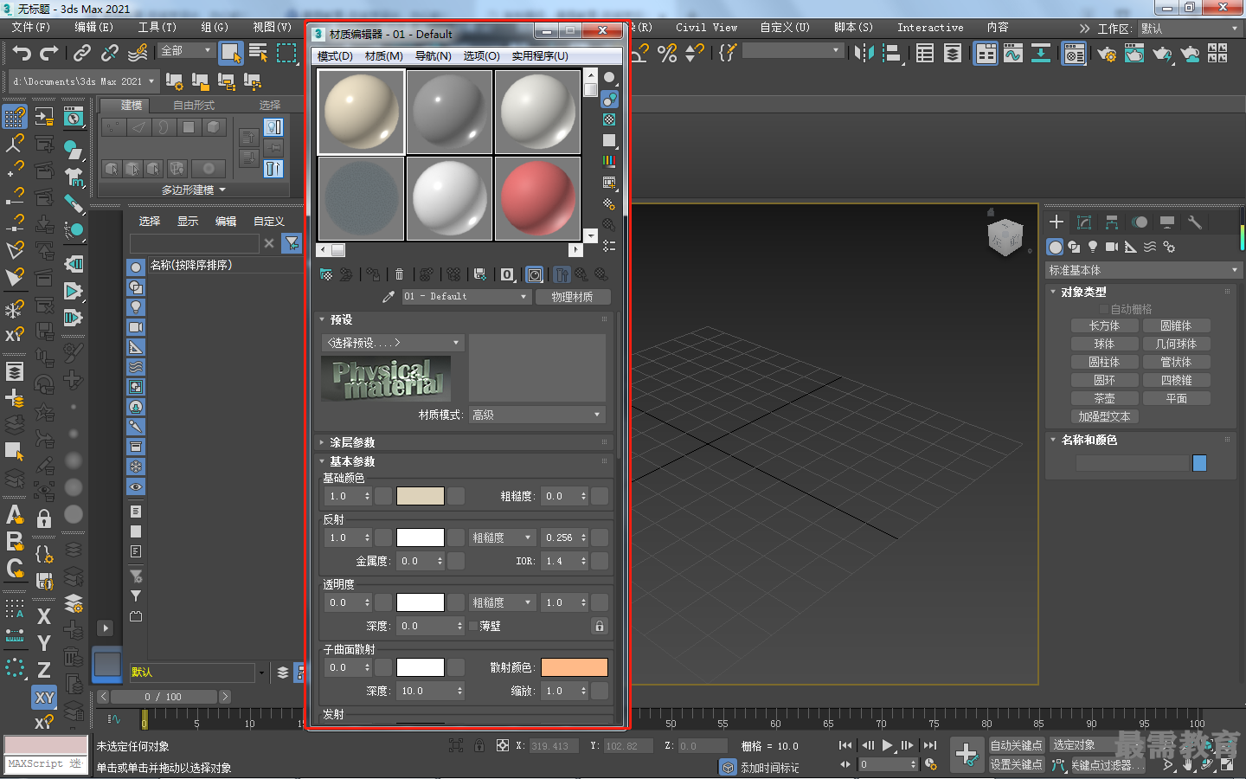Screen dimensions: 1246x779
Task: Open the 导航(N) menu
Action: (x=433, y=56)
